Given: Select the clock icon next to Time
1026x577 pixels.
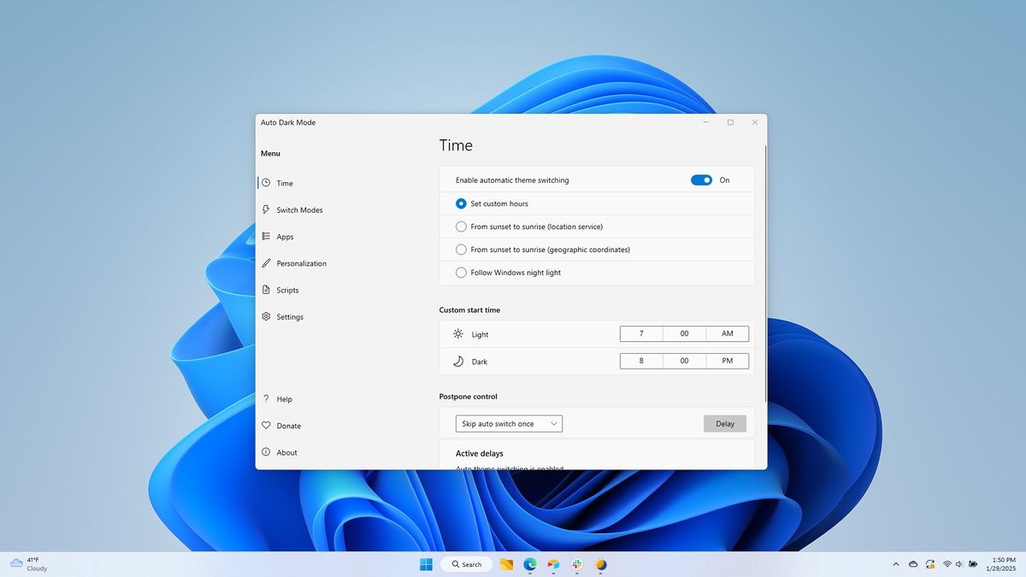Looking at the screenshot, I should click(266, 183).
